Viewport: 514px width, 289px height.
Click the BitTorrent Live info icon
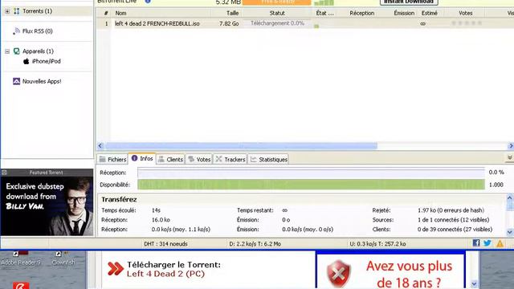(x=148, y=2)
